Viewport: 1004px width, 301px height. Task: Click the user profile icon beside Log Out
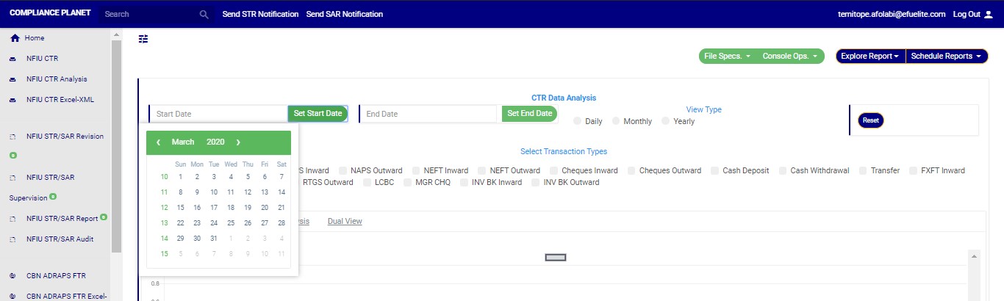988,14
